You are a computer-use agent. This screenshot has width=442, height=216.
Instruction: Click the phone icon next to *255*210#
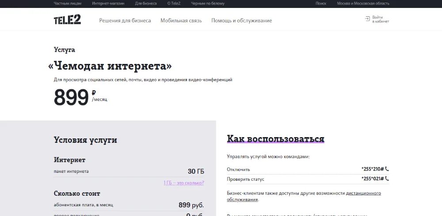(x=387, y=169)
